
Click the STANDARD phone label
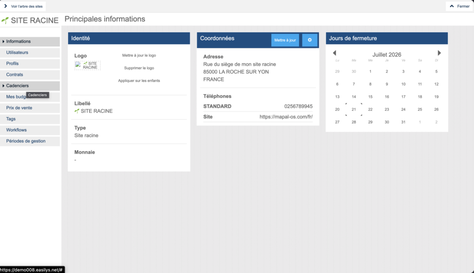[218, 106]
